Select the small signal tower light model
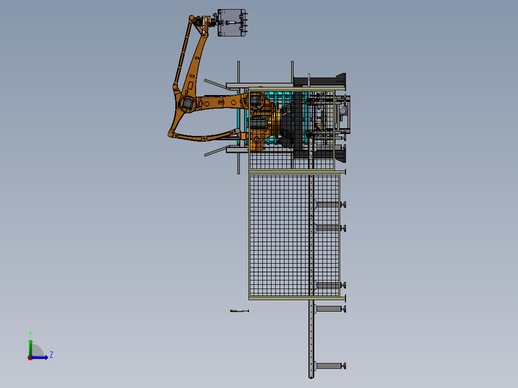The height and width of the screenshot is (388, 518). (x=239, y=311)
